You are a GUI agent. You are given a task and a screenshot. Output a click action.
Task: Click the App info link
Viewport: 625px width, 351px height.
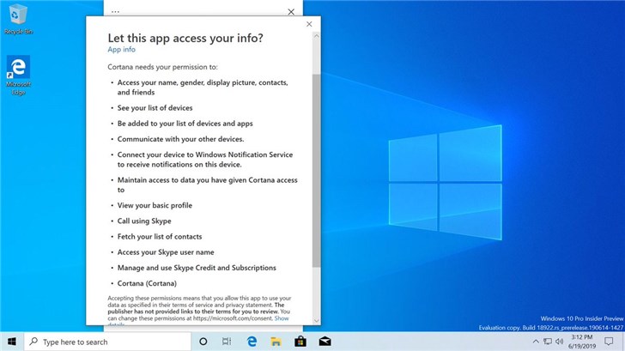click(x=121, y=50)
